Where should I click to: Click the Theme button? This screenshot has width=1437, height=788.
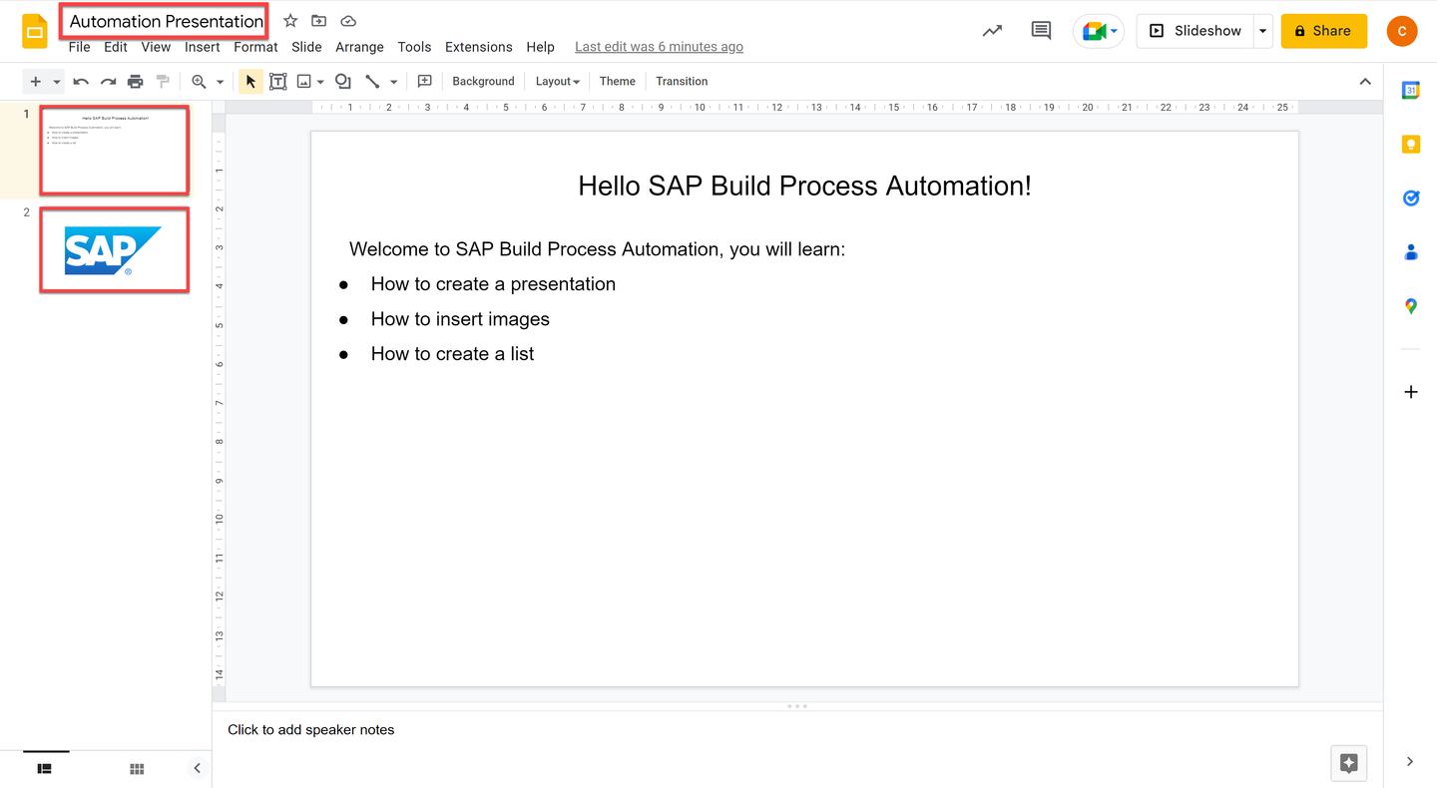618,82
